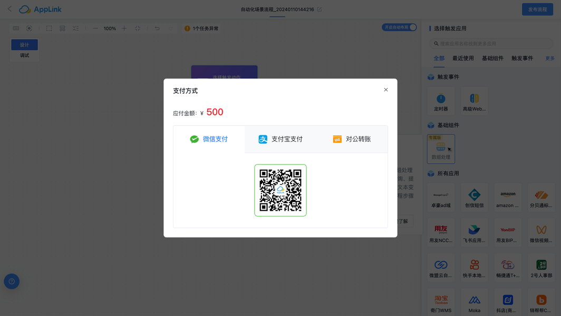Viewport: 561px width, 316px height.
Task: Click the tree structure icon in toolbar
Action: click(75, 28)
